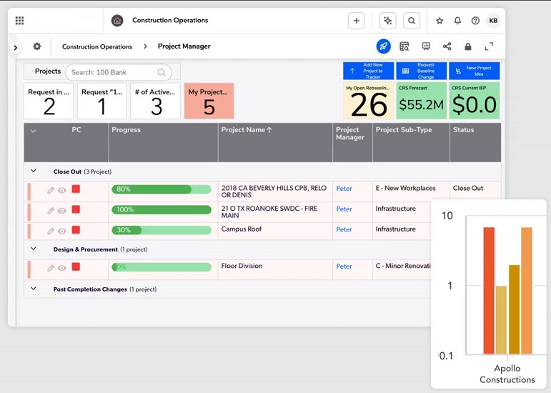Open the app launcher grid icon
Viewport: 551px width, 393px height.
[x=19, y=21]
